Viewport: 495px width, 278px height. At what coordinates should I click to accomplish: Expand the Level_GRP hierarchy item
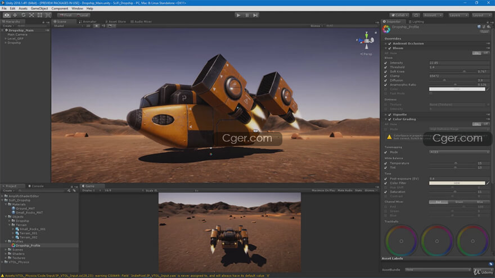coord(6,38)
